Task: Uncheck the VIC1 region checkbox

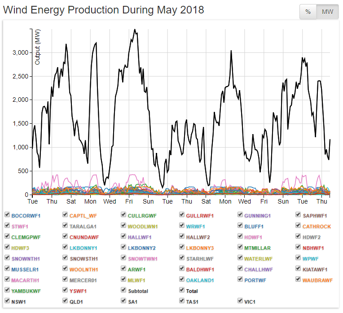Action: pyautogui.click(x=240, y=301)
